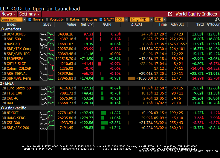Select the DAX index

tap(10, 103)
